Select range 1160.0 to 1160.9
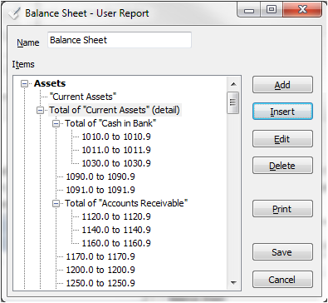This screenshot has width=328, height=303. click(116, 243)
